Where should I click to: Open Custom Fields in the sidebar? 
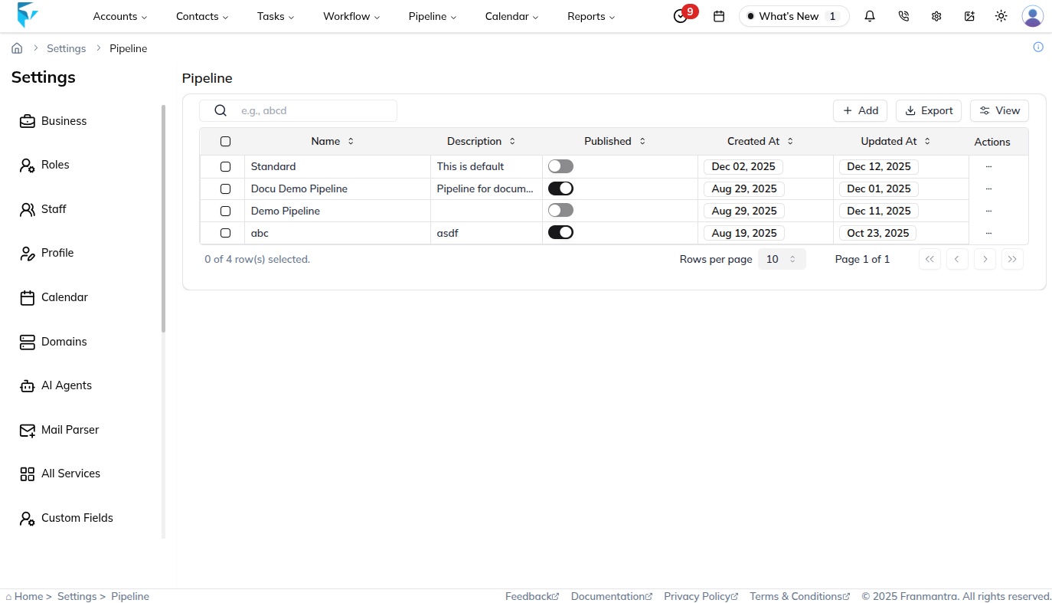pyautogui.click(x=67, y=518)
